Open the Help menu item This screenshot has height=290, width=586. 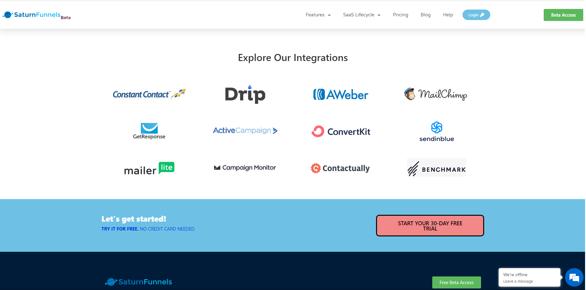tap(448, 15)
